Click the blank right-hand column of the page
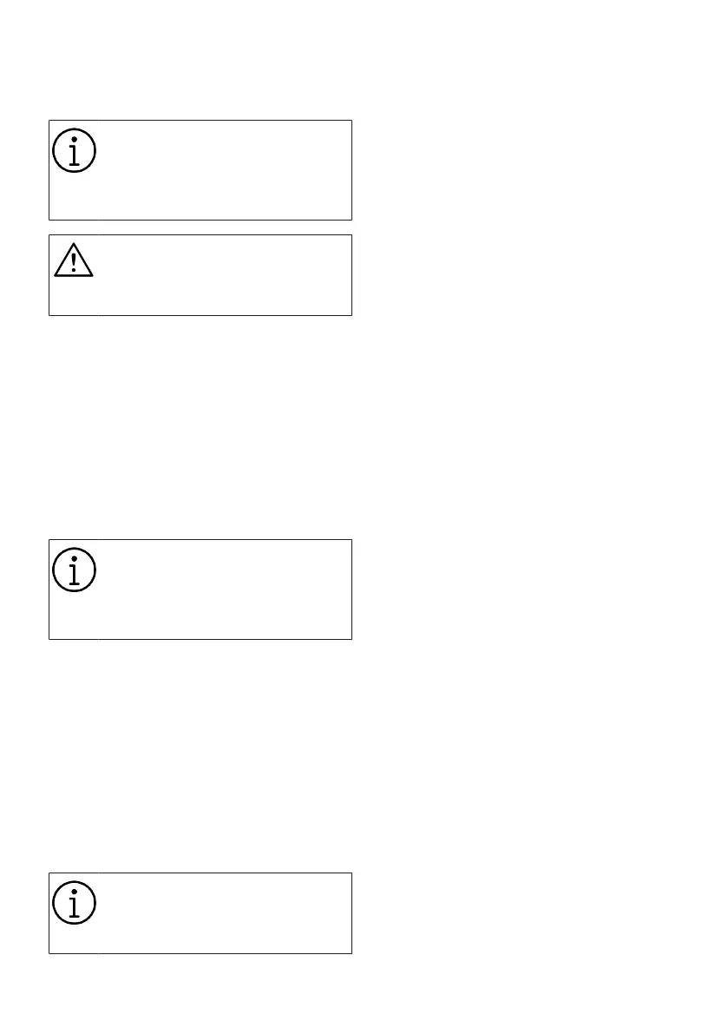 [538, 521]
